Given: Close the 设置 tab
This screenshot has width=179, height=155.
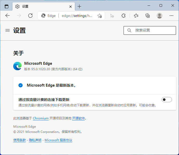Looking at the screenshot, I should [70, 6].
